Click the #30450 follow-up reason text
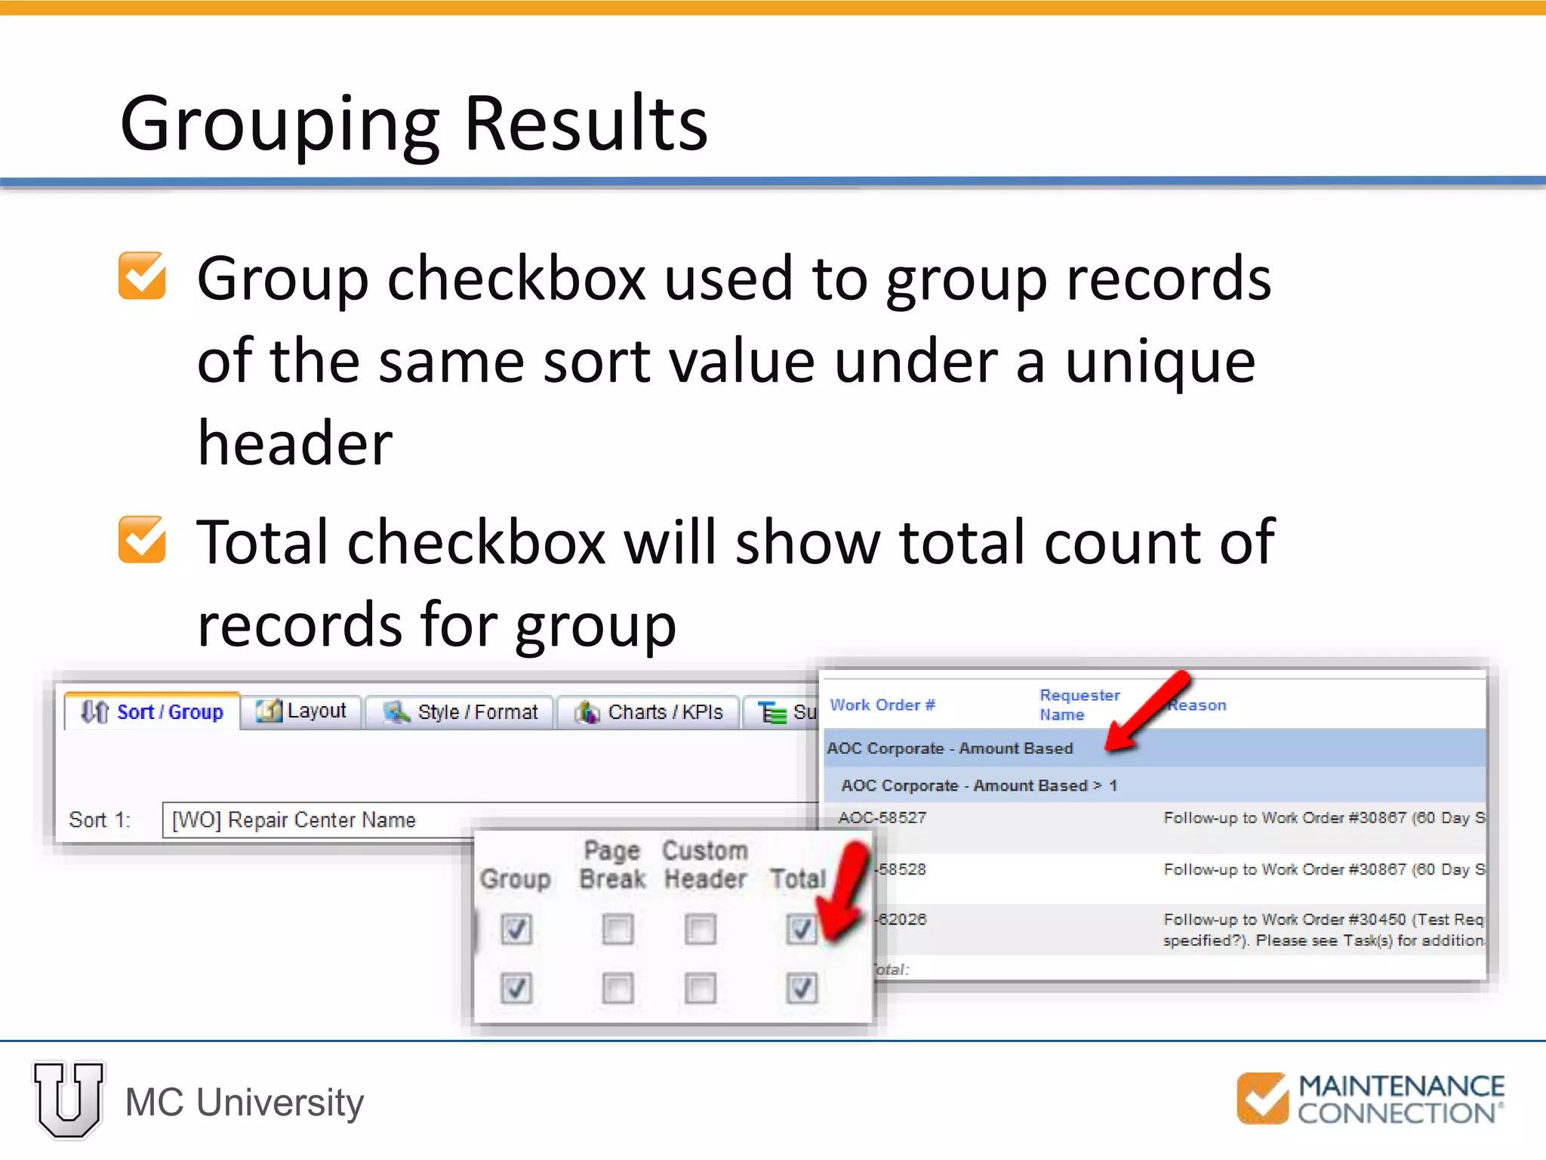This screenshot has width=1546, height=1160. [x=1323, y=930]
